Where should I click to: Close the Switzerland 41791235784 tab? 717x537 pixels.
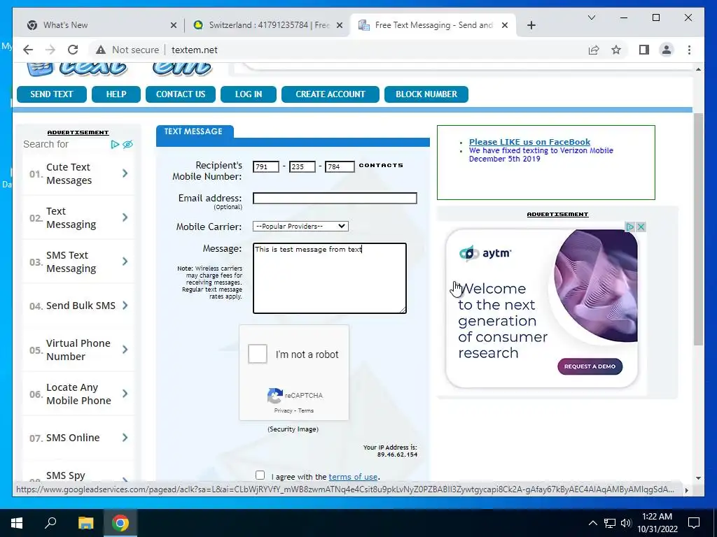click(340, 25)
